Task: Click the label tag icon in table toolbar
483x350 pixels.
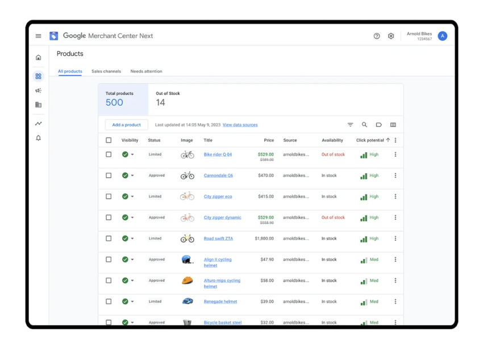Action: pyautogui.click(x=378, y=125)
